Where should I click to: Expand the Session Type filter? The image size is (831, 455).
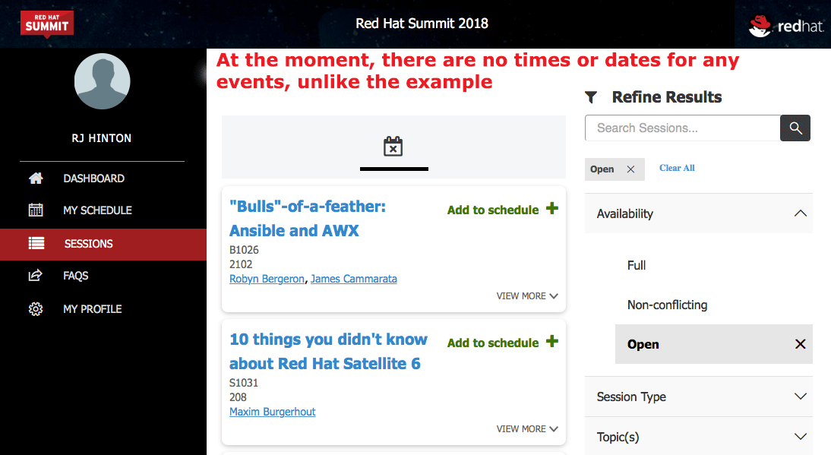click(x=799, y=397)
